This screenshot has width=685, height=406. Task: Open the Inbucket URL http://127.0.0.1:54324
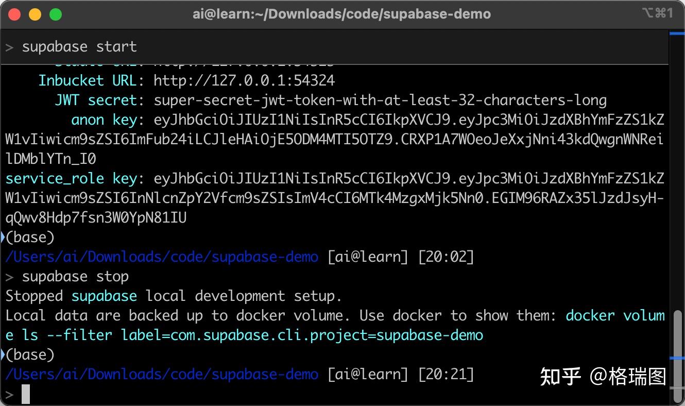point(244,81)
